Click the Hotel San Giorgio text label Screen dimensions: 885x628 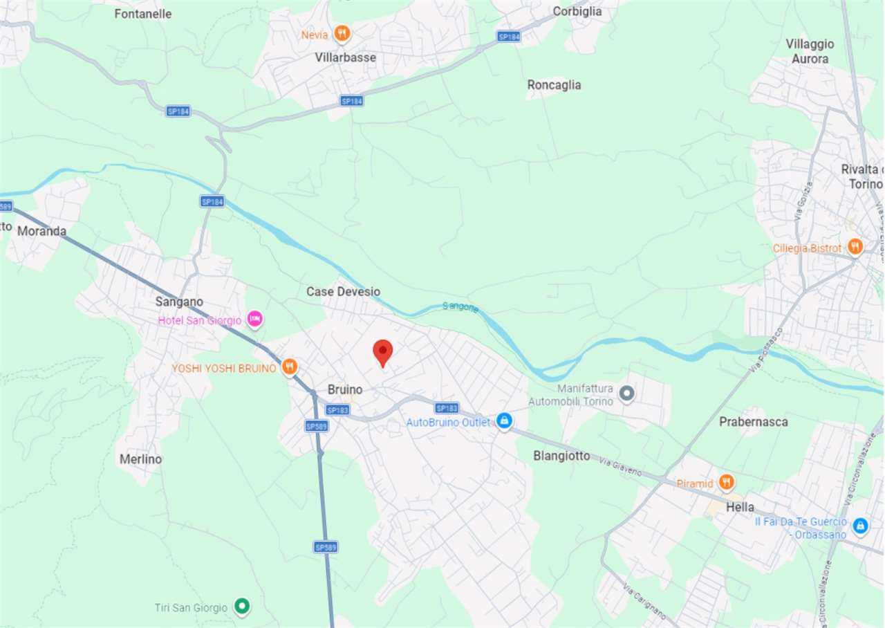coord(200,320)
